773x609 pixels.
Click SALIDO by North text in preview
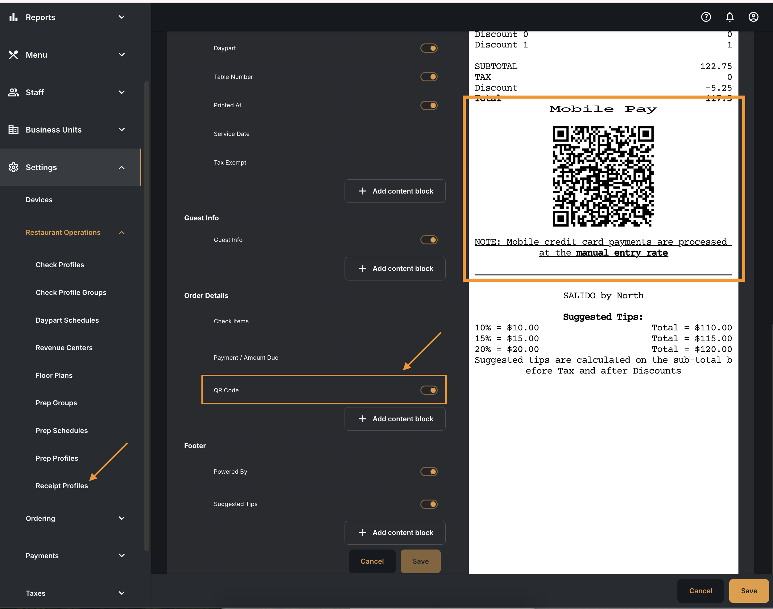(603, 296)
